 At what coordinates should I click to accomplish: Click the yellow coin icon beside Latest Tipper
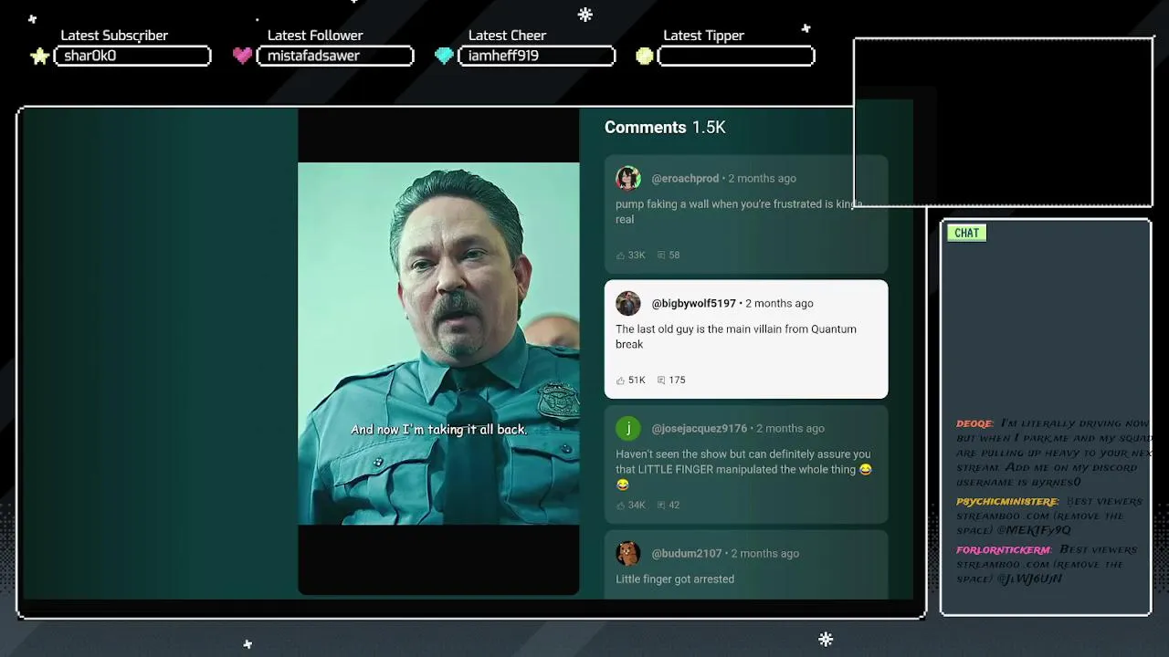pyautogui.click(x=645, y=56)
